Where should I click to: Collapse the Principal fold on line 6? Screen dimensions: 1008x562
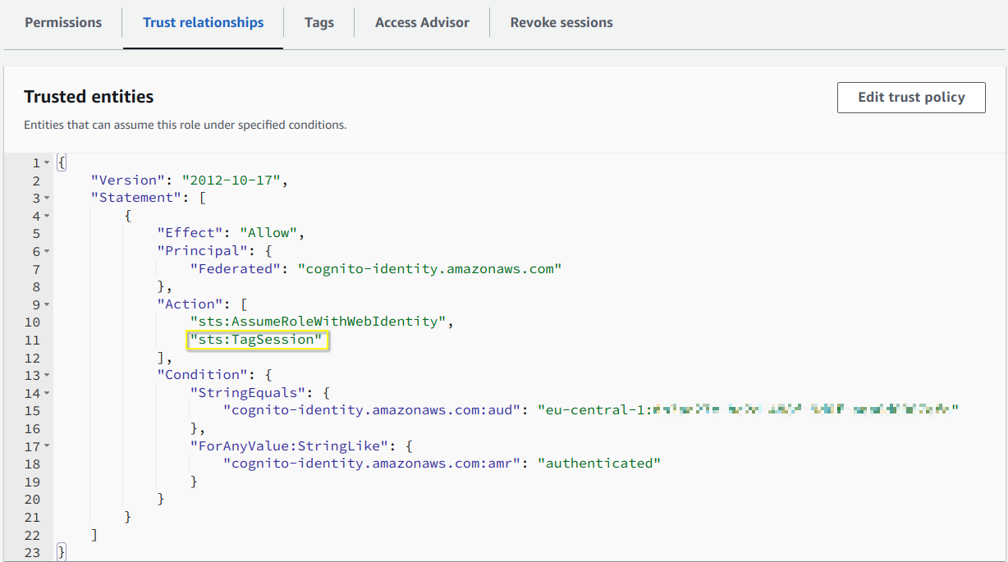pos(47,252)
